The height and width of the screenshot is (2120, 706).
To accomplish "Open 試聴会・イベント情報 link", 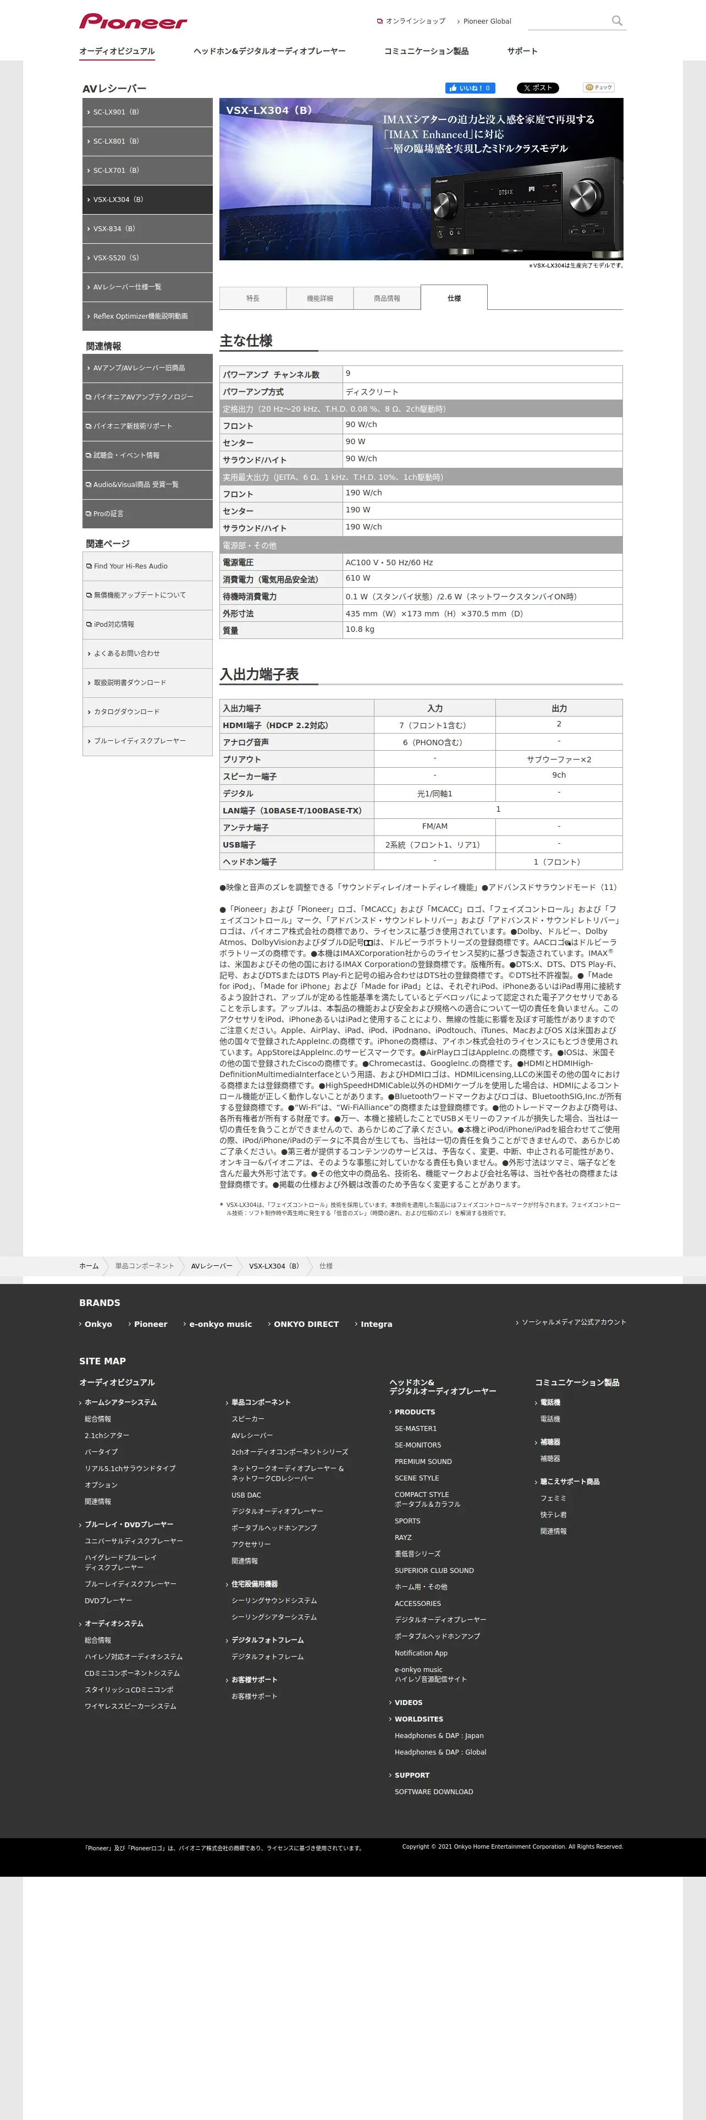I will coord(147,455).
